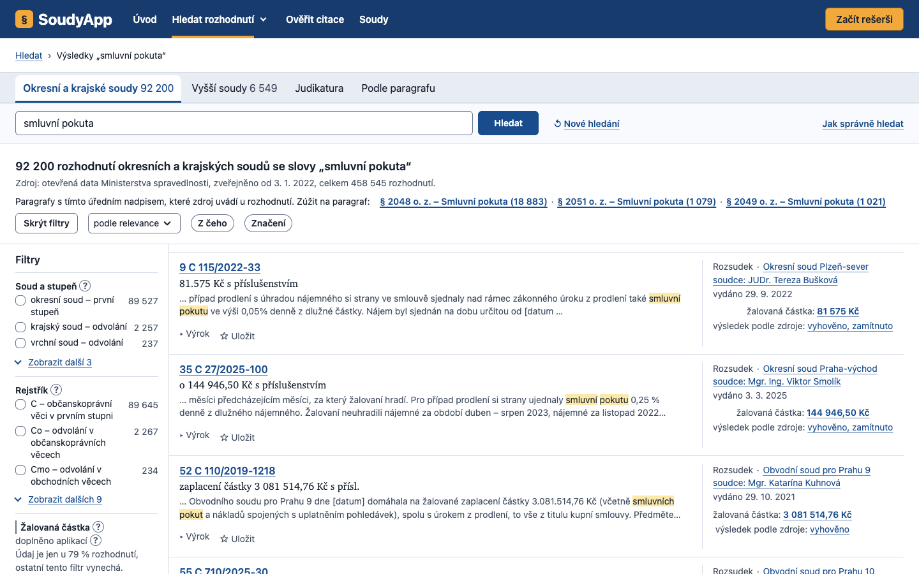Switch to the Judikatura tab
This screenshot has height=574, width=919.
(x=319, y=89)
